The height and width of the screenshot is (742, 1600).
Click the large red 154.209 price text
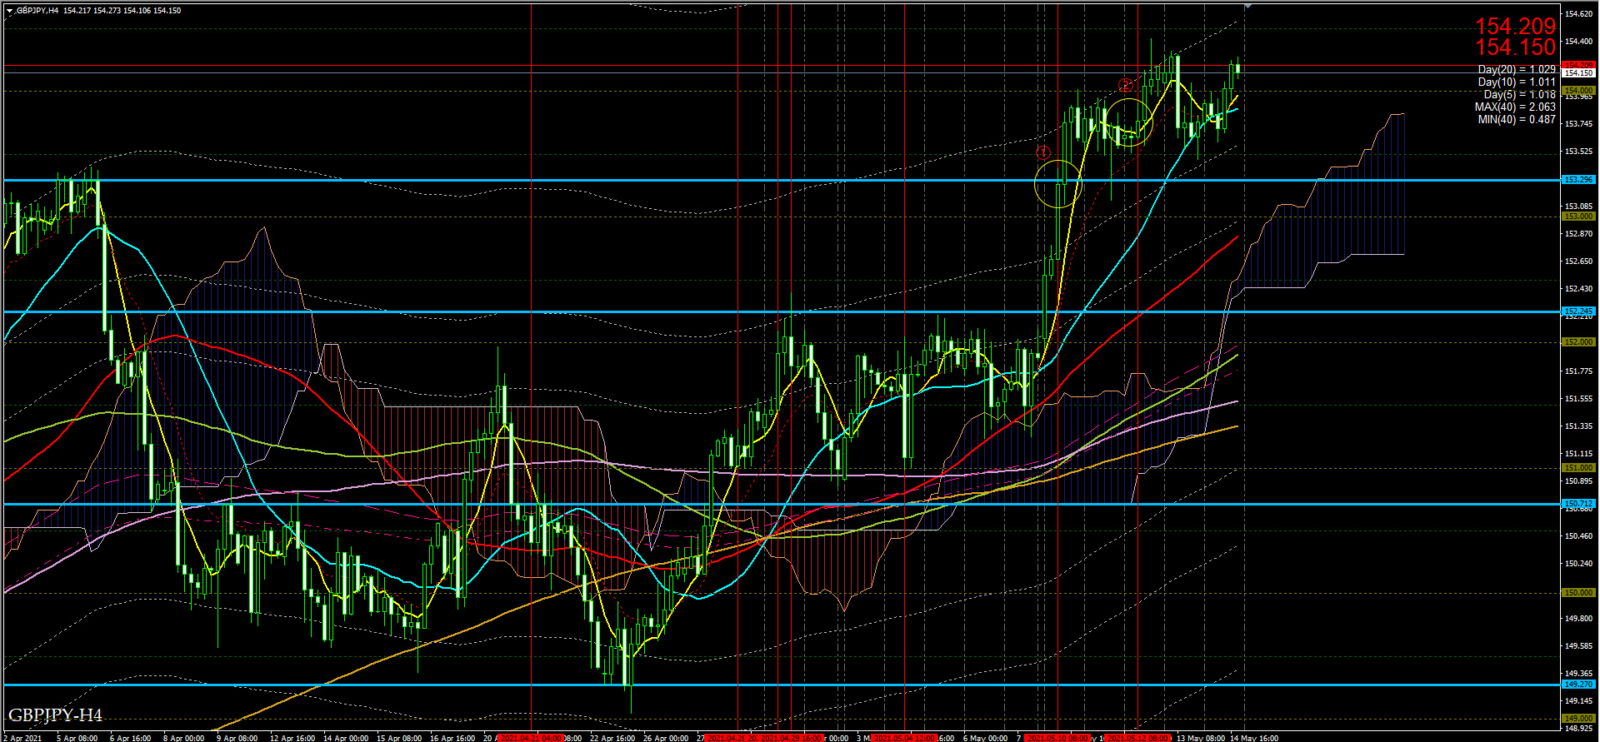click(1515, 27)
